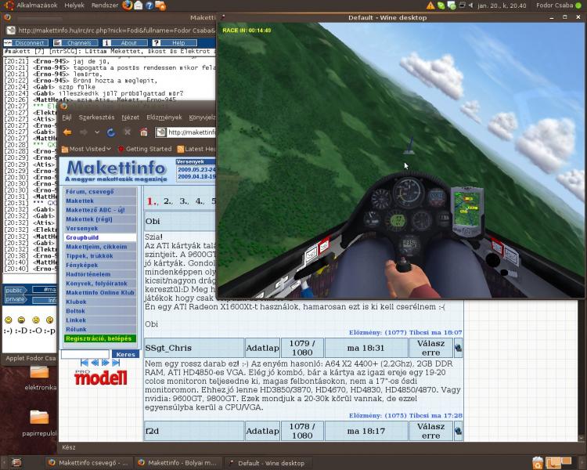The image size is (587, 470).
Task: Open the papirrepulo folder on the desktop
Action: pyautogui.click(x=40, y=418)
